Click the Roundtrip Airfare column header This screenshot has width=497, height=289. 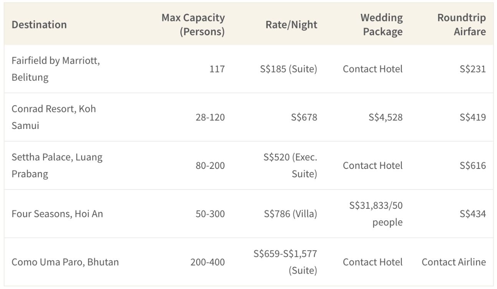[461, 25]
